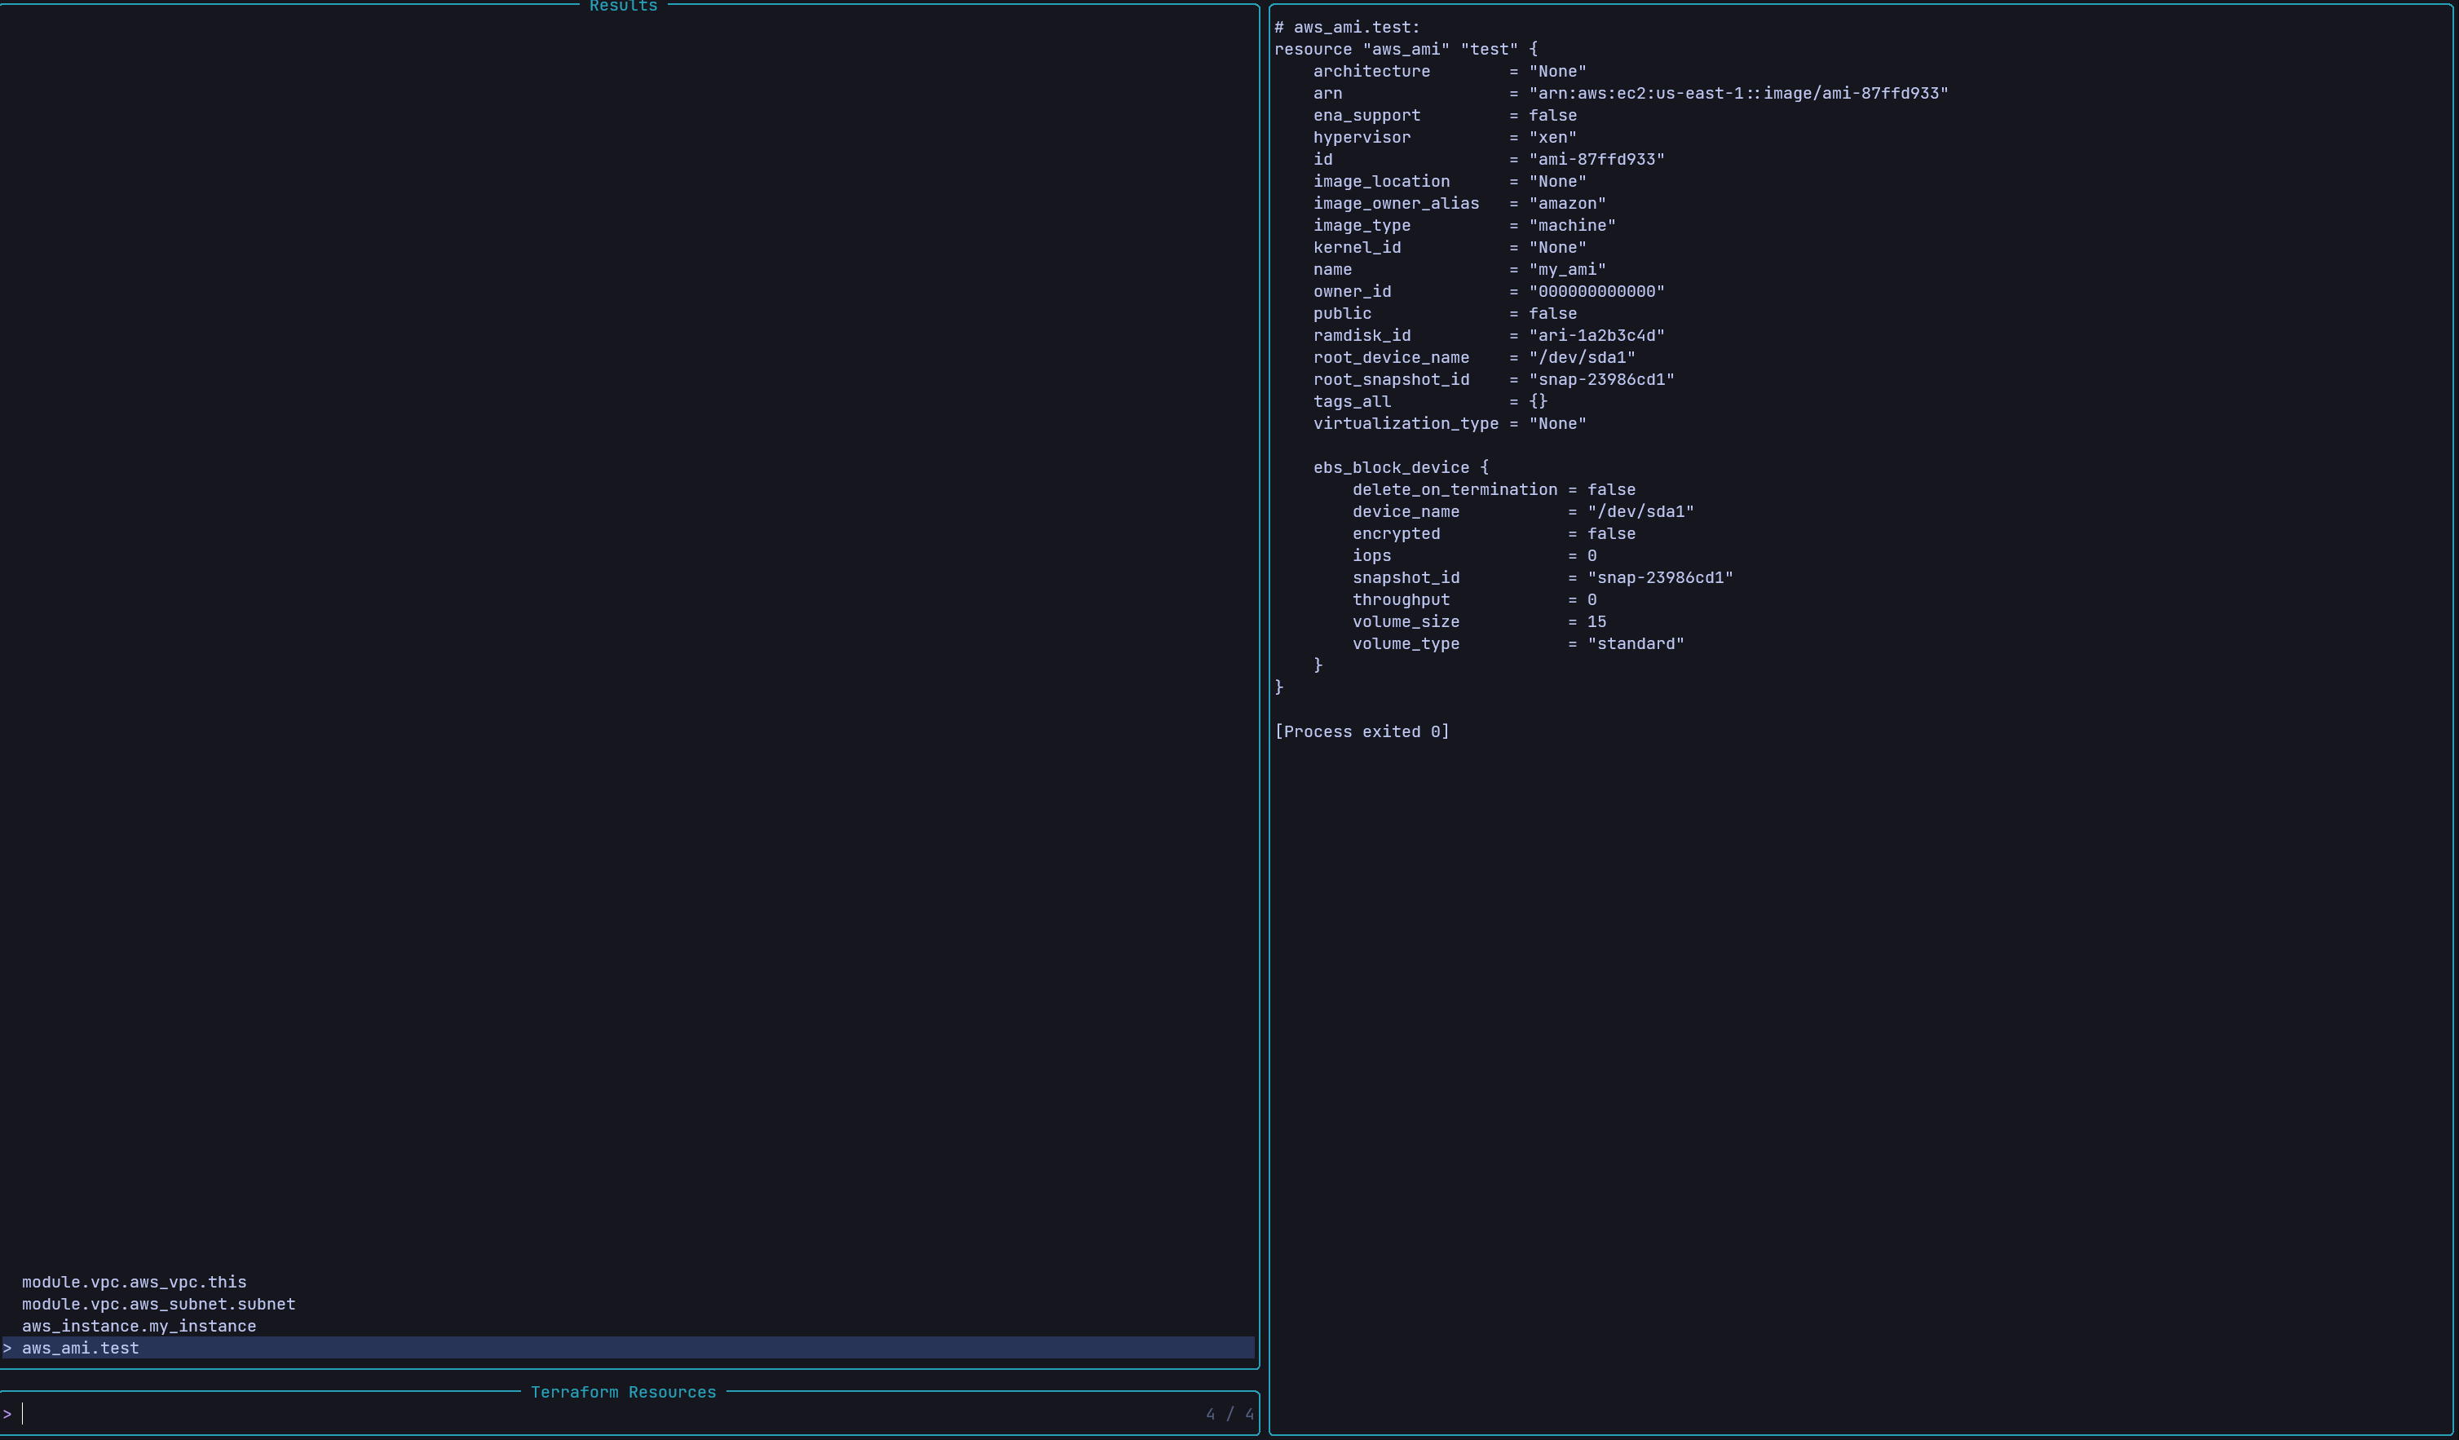The image size is (2459, 1440).
Task: Click the ramdisk_id value ari-1a2b3c4d
Action: (x=1596, y=336)
